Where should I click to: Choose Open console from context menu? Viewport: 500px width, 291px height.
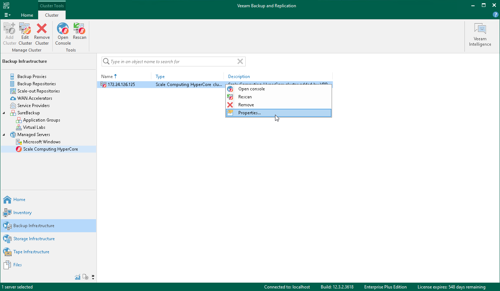pos(279,89)
